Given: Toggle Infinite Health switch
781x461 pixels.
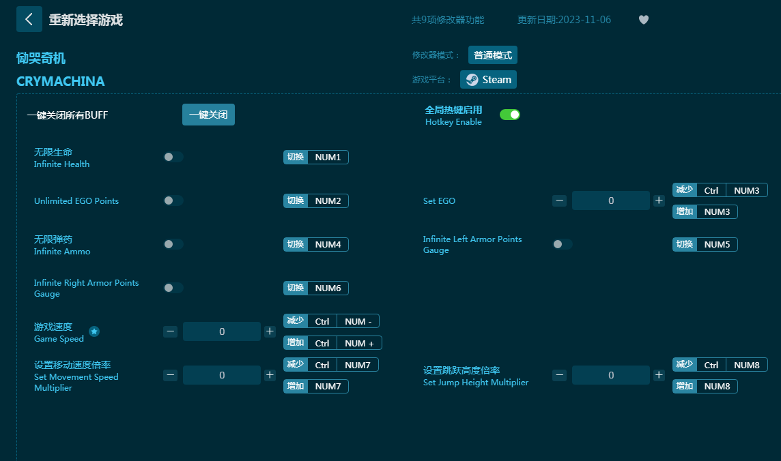Looking at the screenshot, I should tap(173, 157).
